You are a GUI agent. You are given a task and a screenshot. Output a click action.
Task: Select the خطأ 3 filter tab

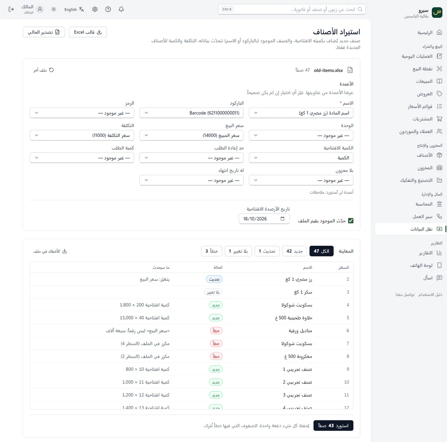pos(211,251)
